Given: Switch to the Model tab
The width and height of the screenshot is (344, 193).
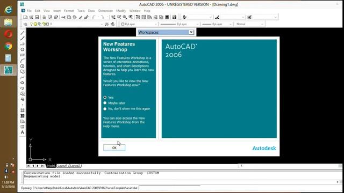Looking at the screenshot, I should pyautogui.click(x=51, y=166).
